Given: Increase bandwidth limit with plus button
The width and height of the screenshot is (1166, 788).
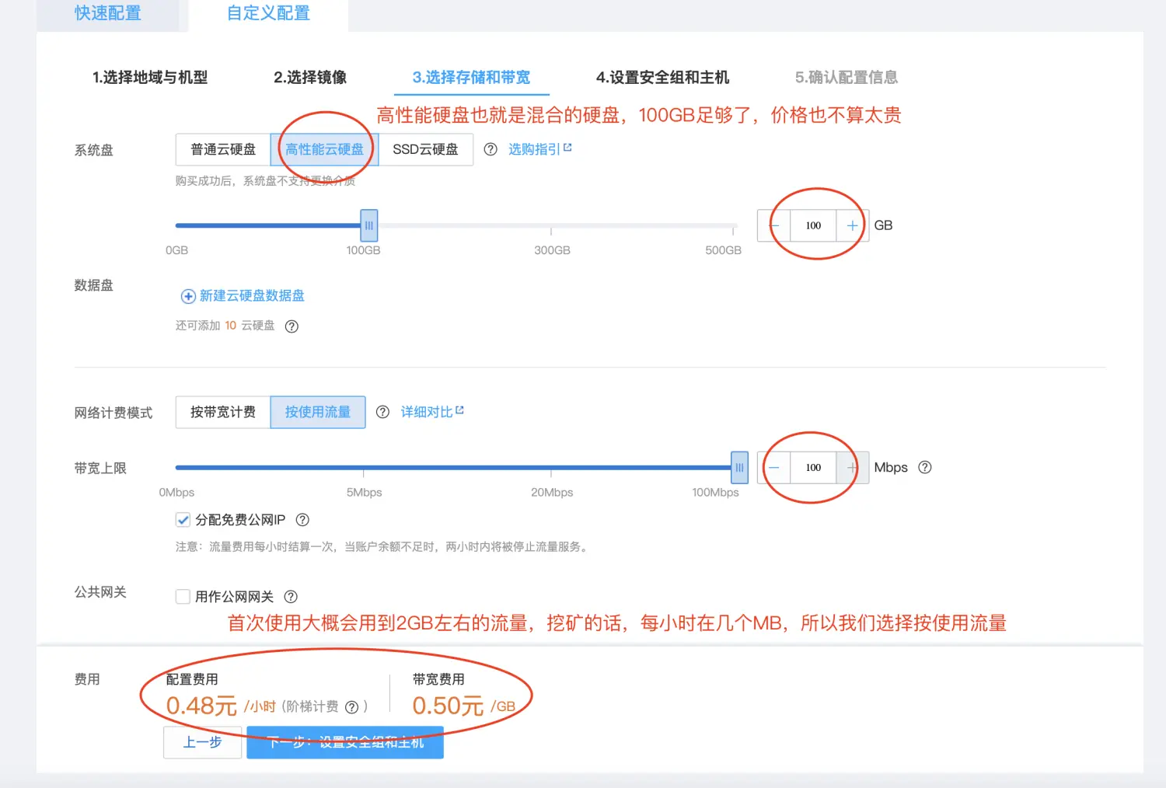Looking at the screenshot, I should (x=852, y=468).
